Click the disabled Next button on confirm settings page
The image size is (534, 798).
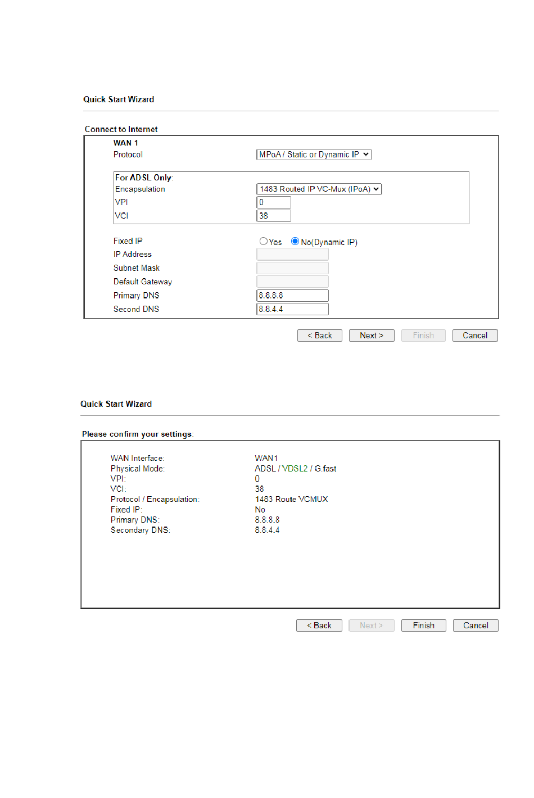coord(371,625)
